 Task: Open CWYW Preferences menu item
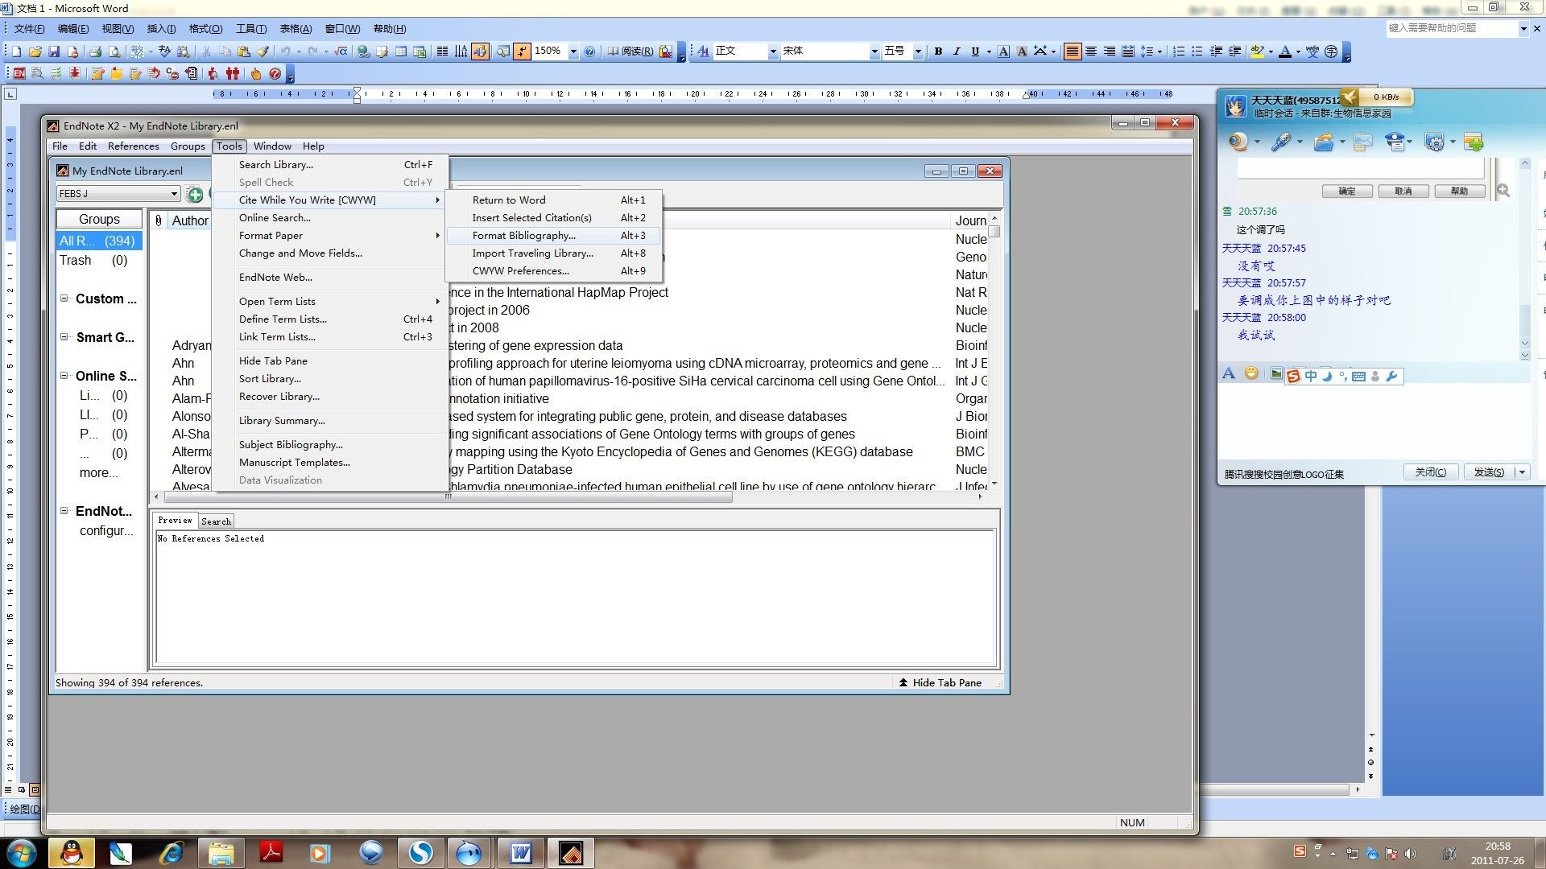point(553,271)
